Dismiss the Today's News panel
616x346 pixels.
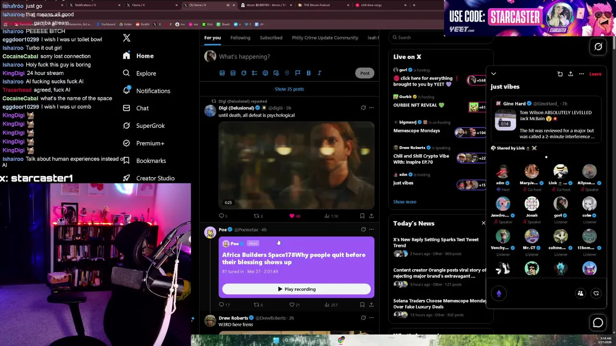[484, 223]
